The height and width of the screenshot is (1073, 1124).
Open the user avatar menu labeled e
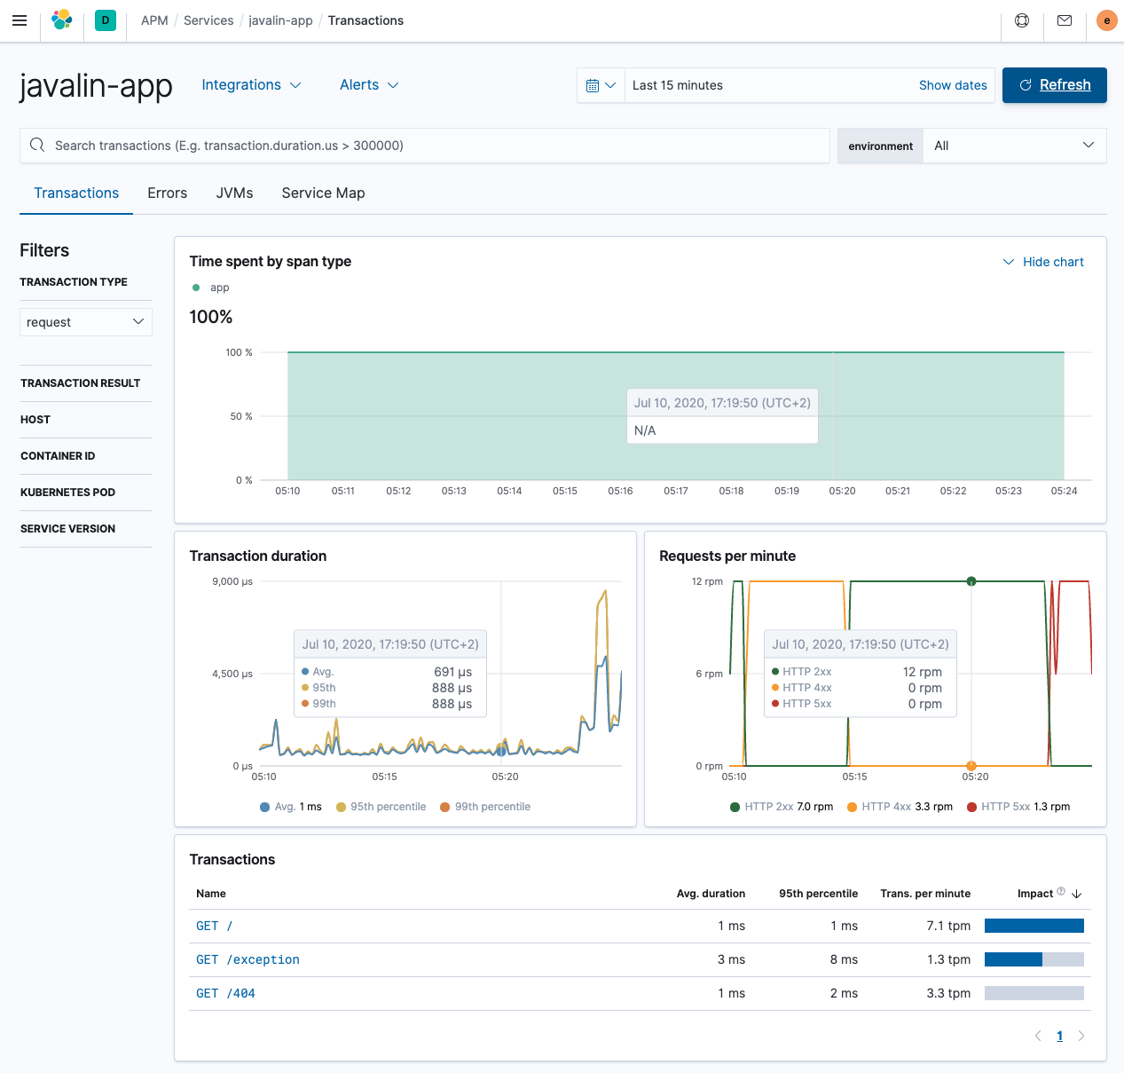pos(1106,20)
